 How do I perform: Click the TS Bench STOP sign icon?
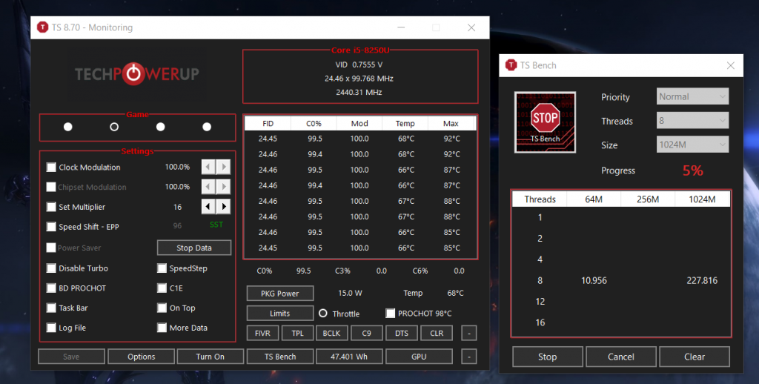[545, 122]
